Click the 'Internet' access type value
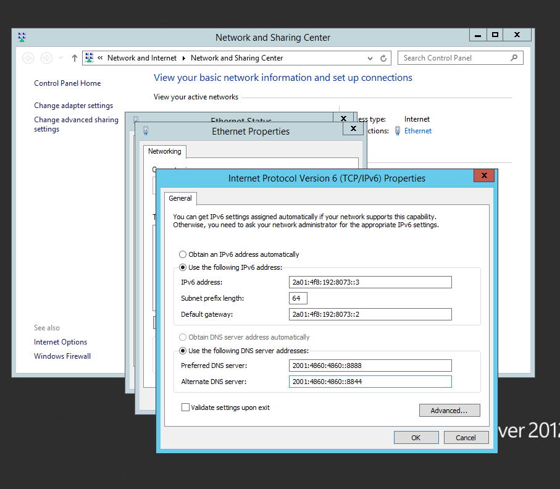560x489 pixels. (x=417, y=119)
